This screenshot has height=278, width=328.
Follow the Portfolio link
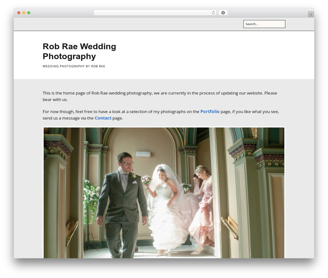210,112
